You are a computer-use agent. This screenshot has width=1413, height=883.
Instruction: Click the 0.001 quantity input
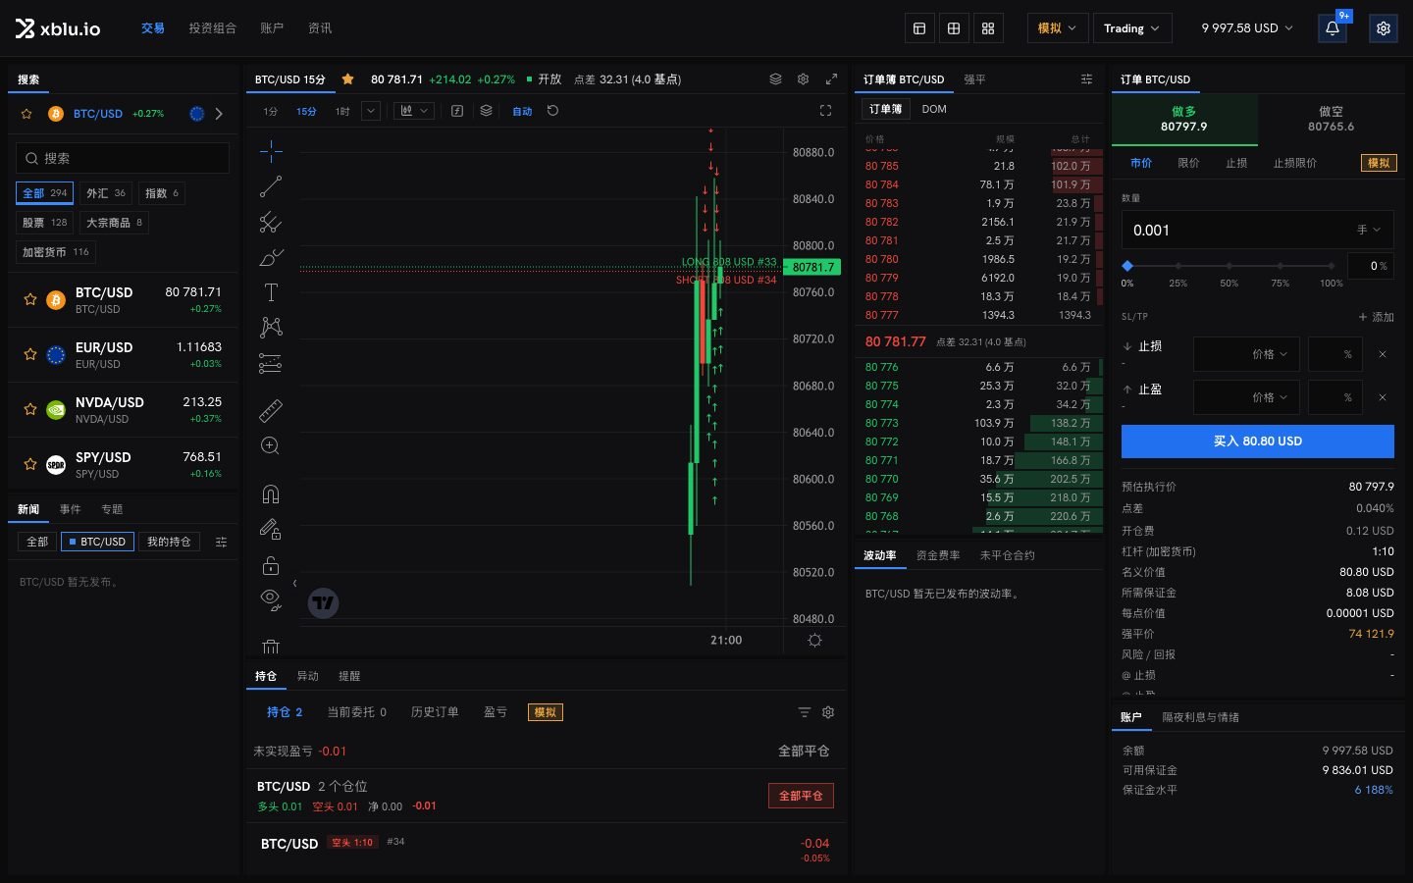[x=1236, y=231]
